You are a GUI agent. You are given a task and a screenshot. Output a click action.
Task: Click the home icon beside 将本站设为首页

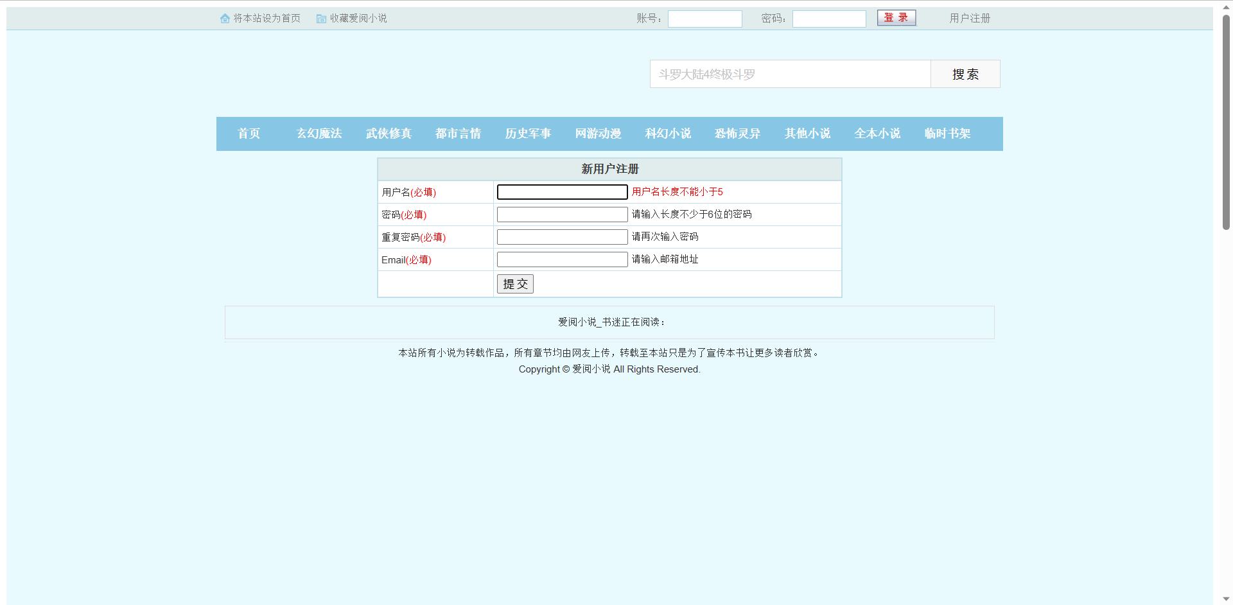click(x=225, y=19)
